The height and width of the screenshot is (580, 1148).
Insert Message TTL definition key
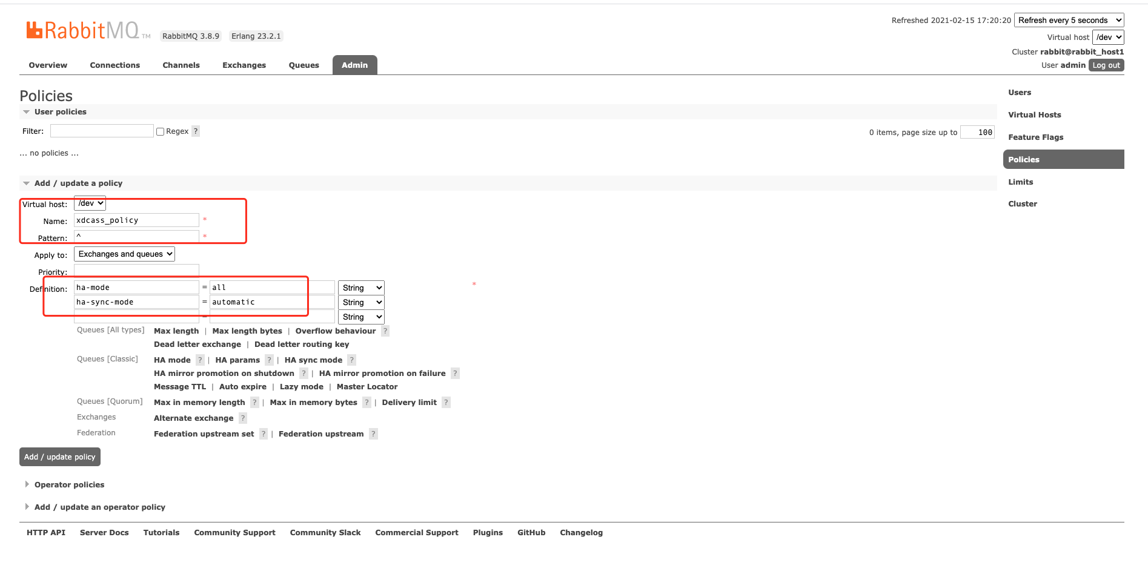180,387
